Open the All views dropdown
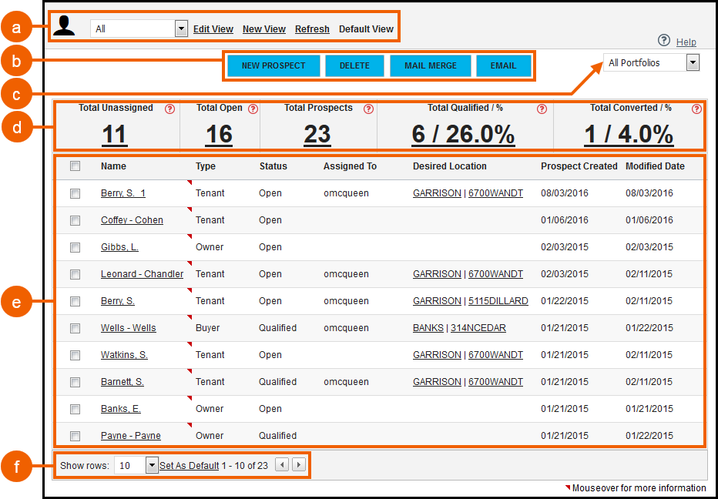This screenshot has width=718, height=499. (x=181, y=29)
